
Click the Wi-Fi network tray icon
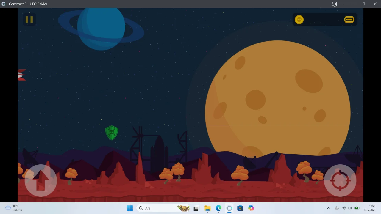tap(344, 208)
